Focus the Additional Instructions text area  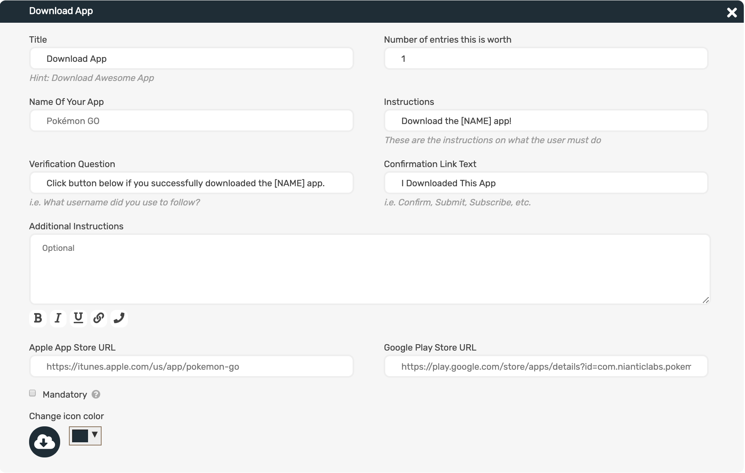(370, 269)
